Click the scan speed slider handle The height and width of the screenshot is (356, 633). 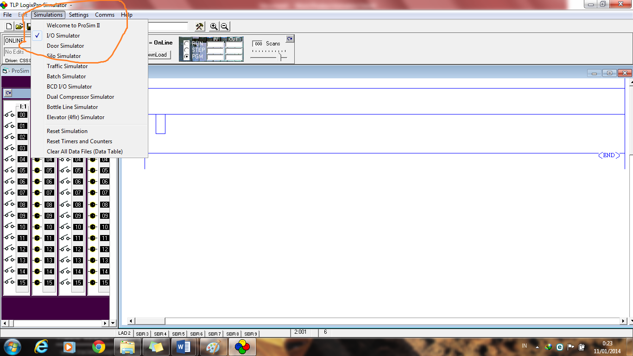click(279, 57)
